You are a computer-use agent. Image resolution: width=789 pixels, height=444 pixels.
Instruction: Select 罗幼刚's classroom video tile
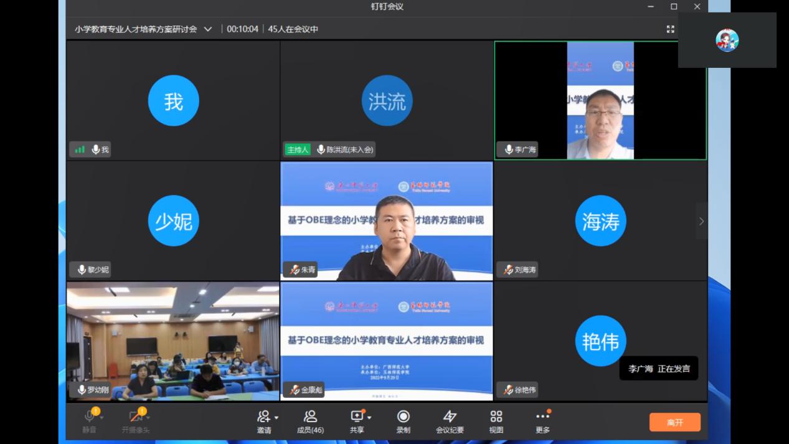point(173,341)
